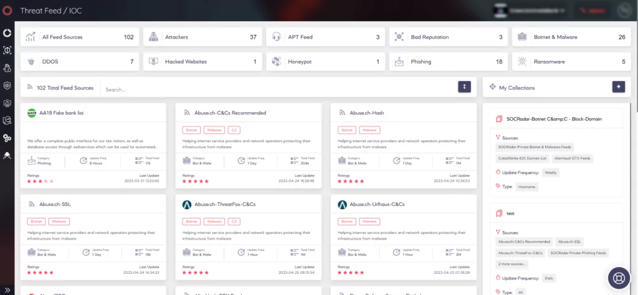
Task: Expand the 2 more sources chip
Action: (x=512, y=264)
